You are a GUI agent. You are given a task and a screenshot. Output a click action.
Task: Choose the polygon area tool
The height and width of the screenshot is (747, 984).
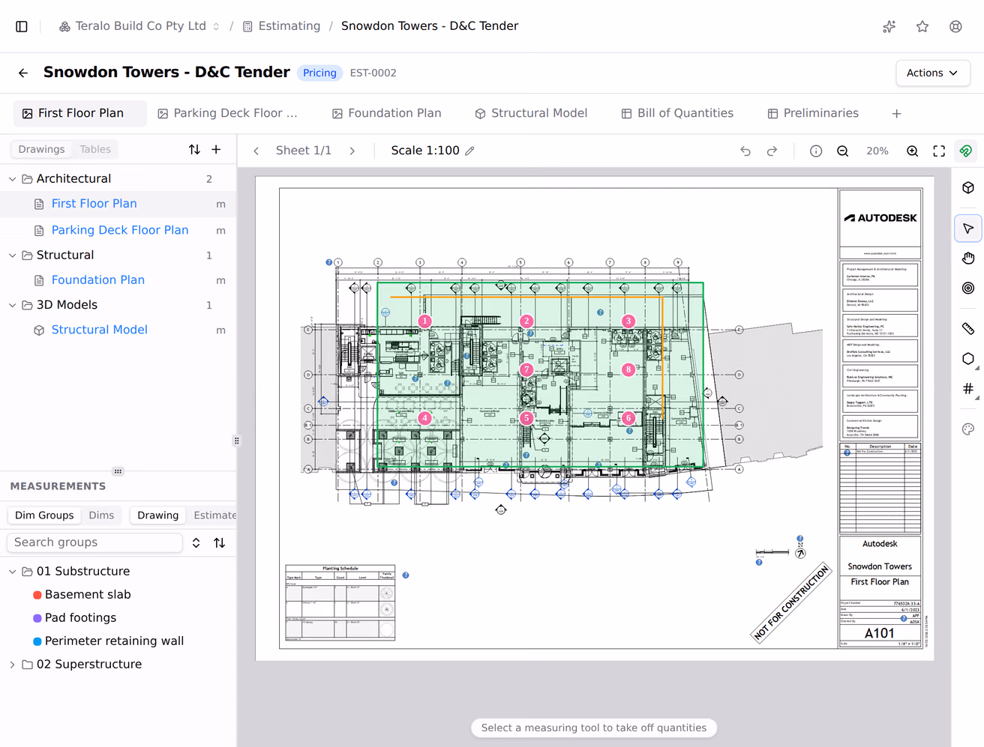pyautogui.click(x=968, y=359)
